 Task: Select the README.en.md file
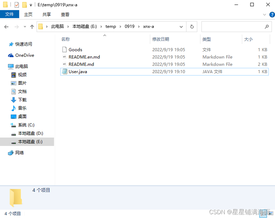(x=164, y=57)
